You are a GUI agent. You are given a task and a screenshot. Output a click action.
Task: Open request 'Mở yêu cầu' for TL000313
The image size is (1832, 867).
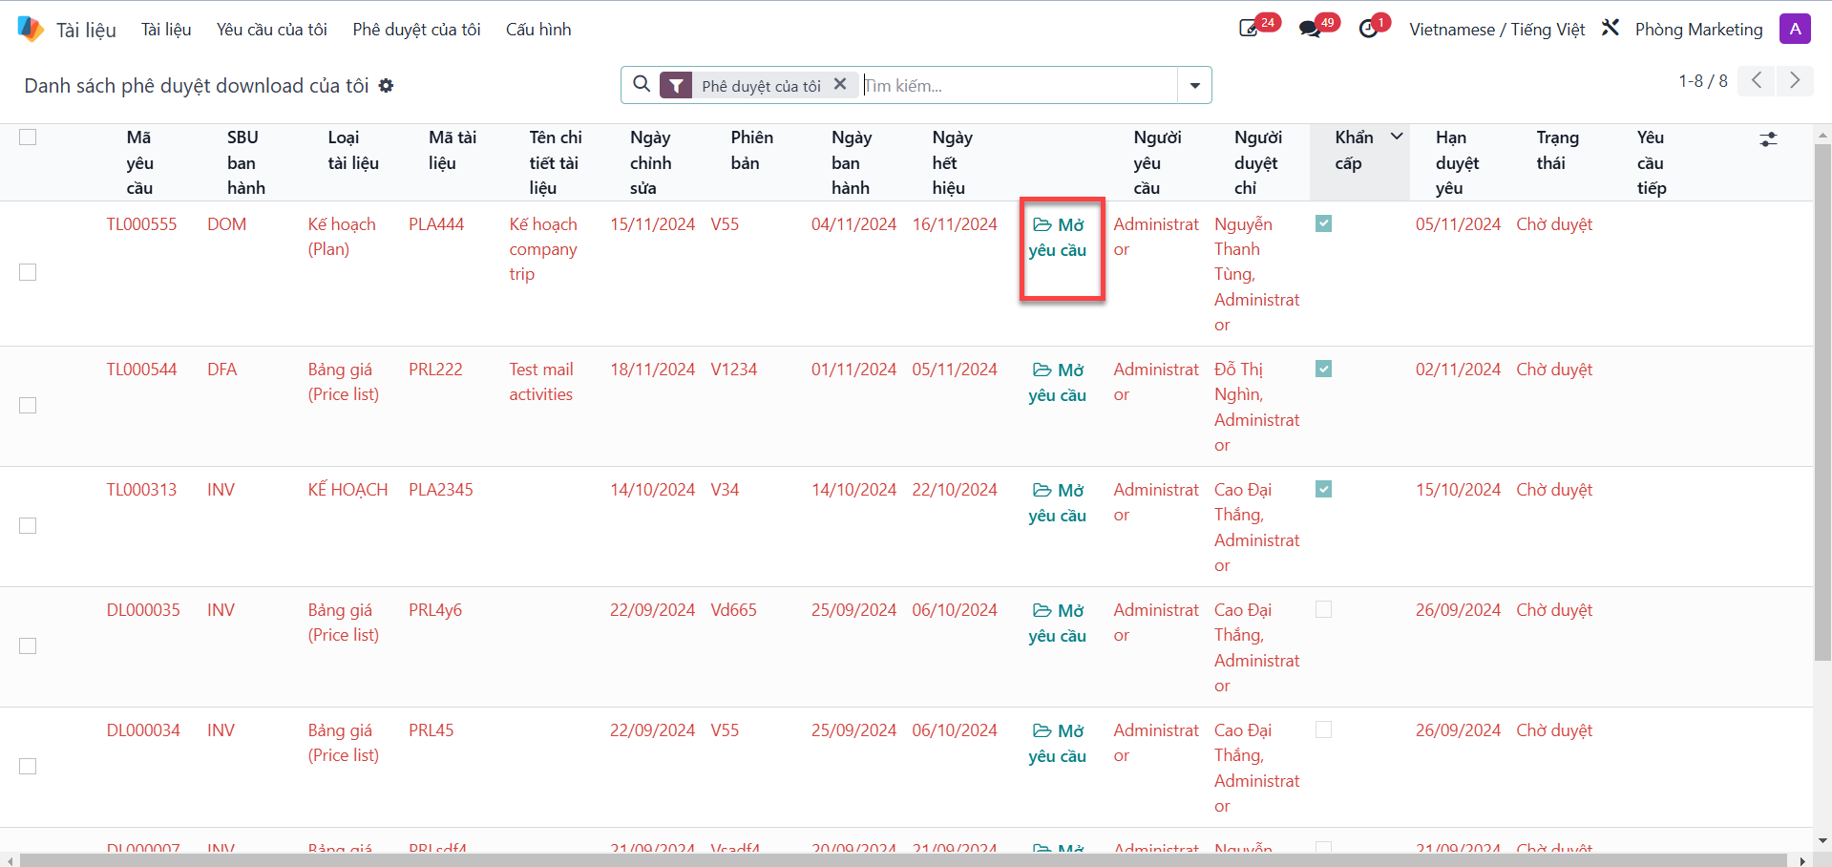point(1058,502)
